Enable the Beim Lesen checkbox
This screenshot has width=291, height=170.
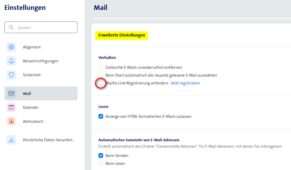coord(101,163)
